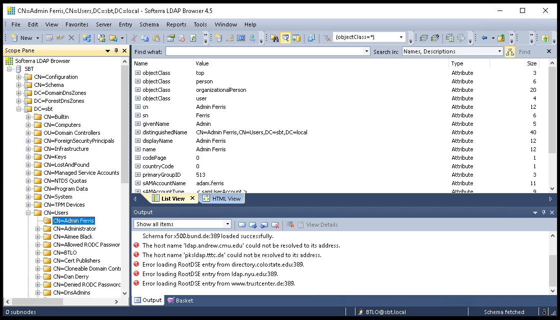The width and height of the screenshot is (560, 320).
Task: Click the lock icon in the status bar
Action: pyautogui.click(x=544, y=312)
